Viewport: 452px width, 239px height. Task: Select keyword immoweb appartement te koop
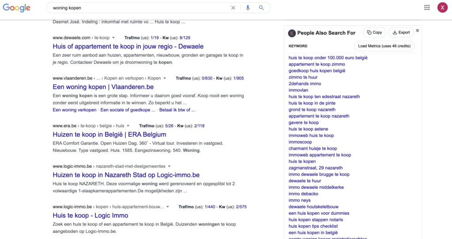point(320,155)
